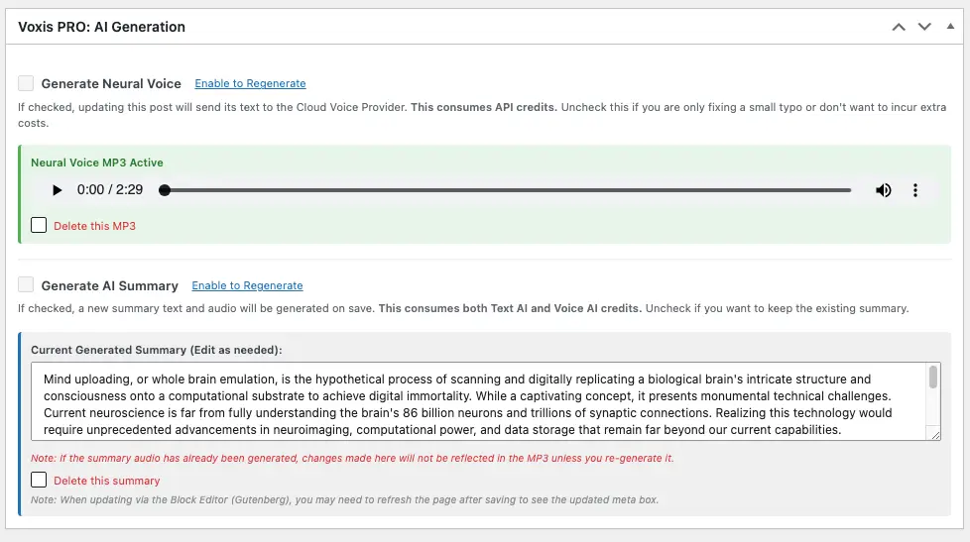The width and height of the screenshot is (970, 542).
Task: Click the red note about summary audio
Action: tap(352, 458)
